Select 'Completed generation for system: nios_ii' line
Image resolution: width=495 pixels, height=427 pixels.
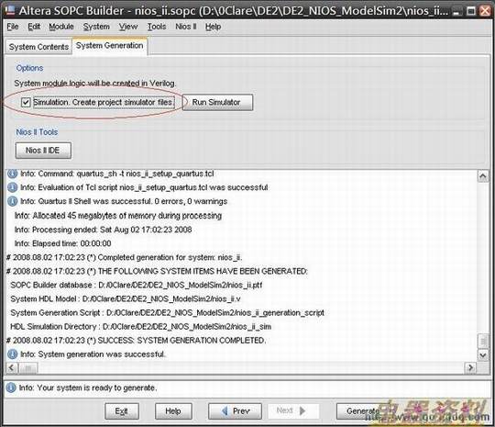(125, 257)
